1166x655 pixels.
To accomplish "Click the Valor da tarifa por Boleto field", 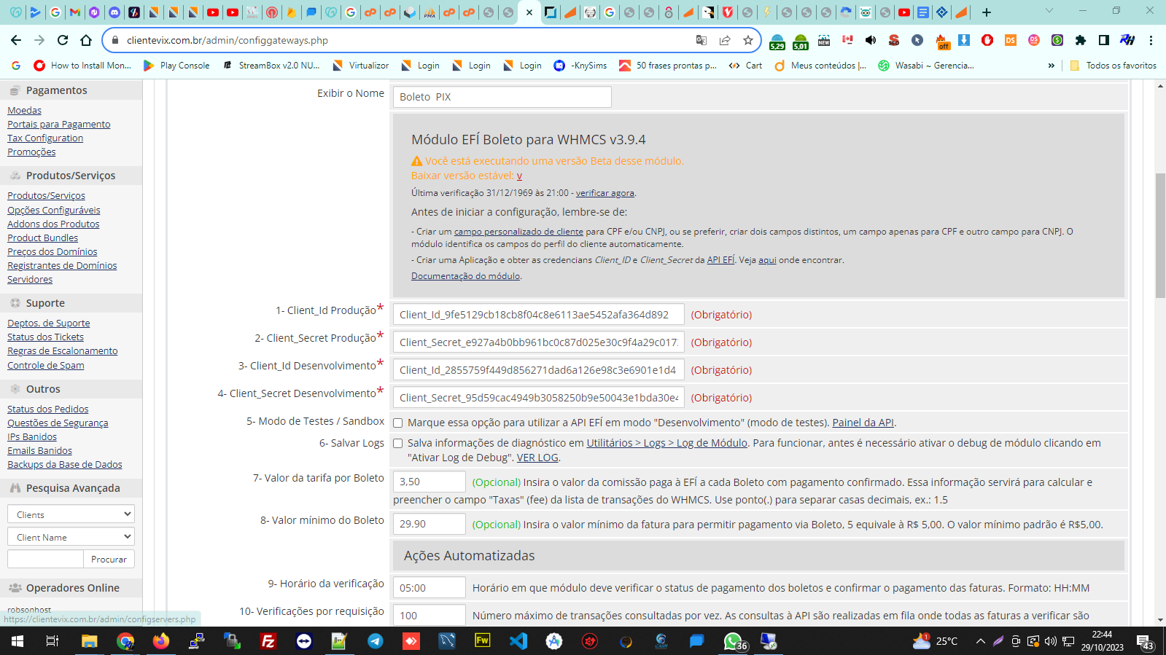I will pyautogui.click(x=430, y=482).
